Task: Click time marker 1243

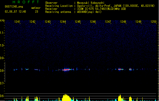Action: click(48, 22)
